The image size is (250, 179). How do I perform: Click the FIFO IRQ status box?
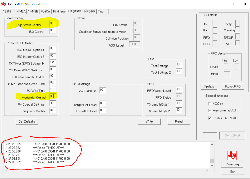pyautogui.click(x=215, y=37)
